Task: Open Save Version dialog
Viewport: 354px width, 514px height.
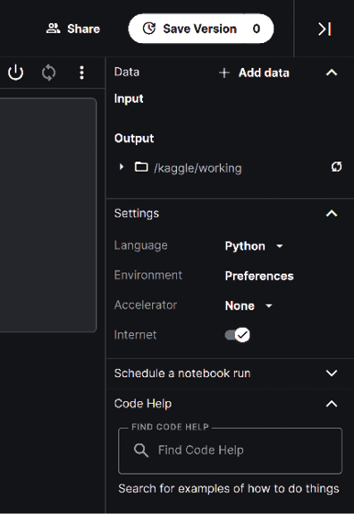Action: pos(201,29)
